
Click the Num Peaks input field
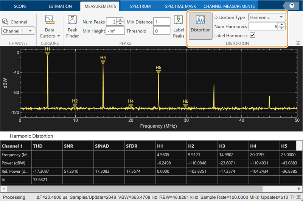click(x=111, y=22)
